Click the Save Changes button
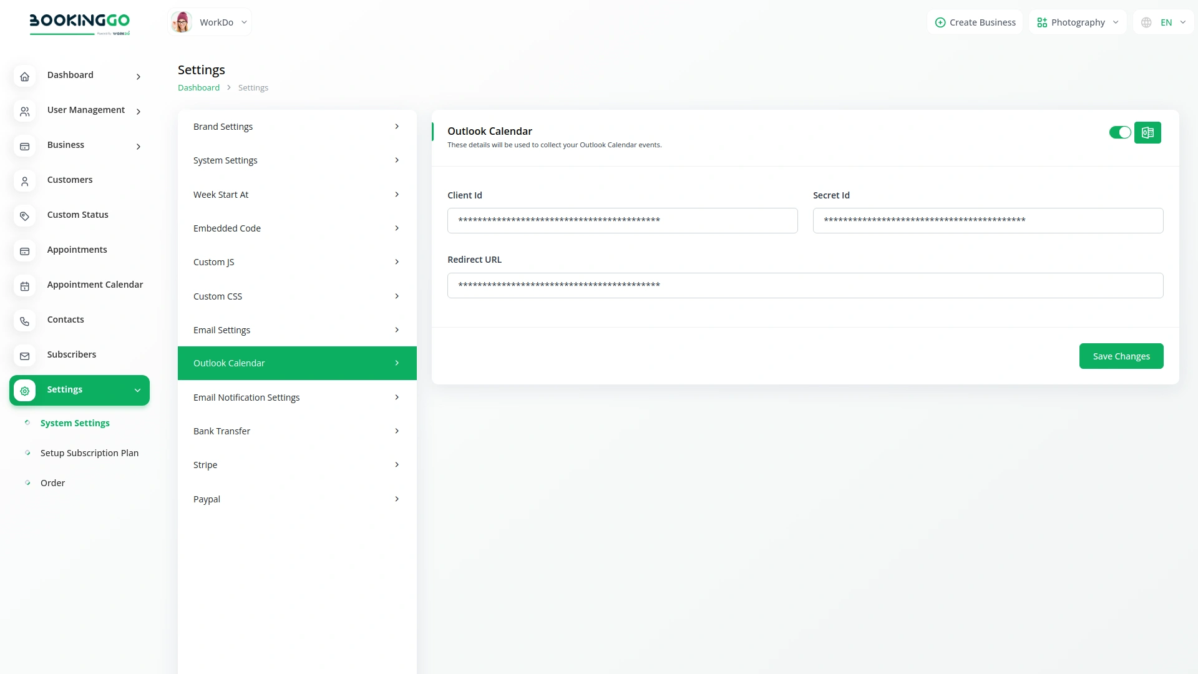This screenshot has height=674, width=1198. pos(1121,356)
